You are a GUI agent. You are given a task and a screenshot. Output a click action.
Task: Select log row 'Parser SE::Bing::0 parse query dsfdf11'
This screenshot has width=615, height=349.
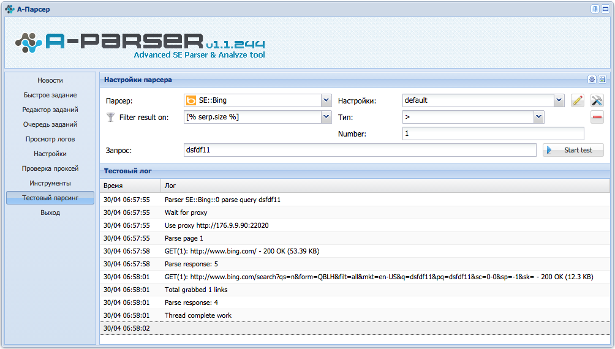tap(355, 200)
